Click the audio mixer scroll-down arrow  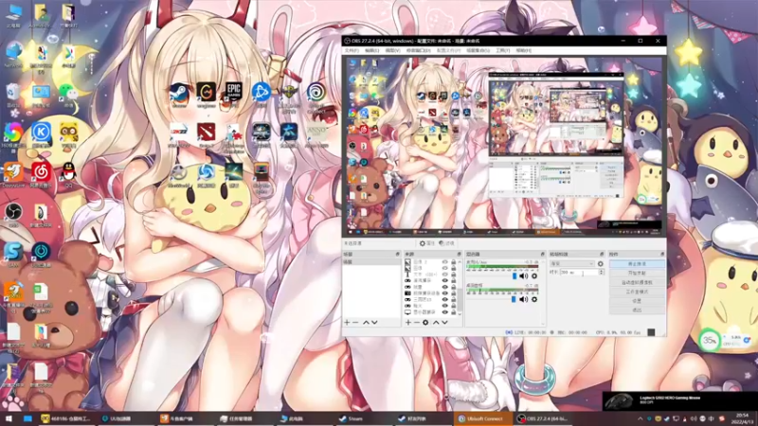point(542,324)
